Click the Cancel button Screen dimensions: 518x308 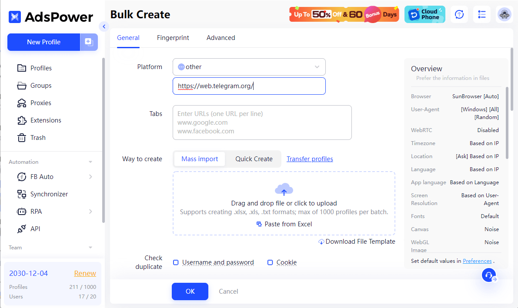coord(228,291)
